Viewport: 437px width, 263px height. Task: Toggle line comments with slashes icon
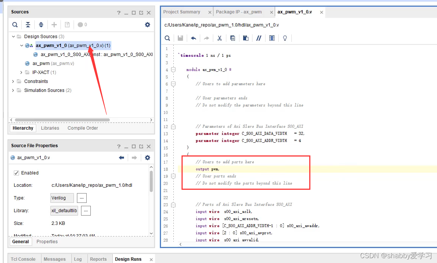click(x=258, y=38)
